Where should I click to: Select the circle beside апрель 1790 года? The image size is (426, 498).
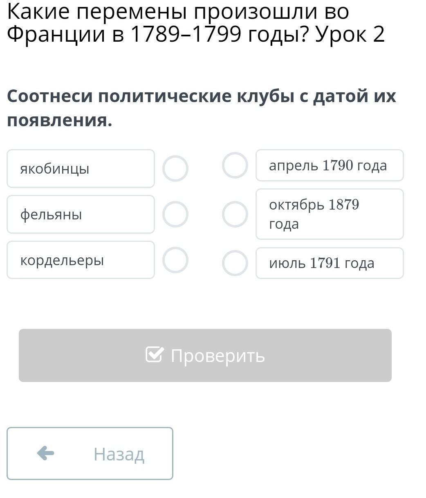tap(235, 165)
